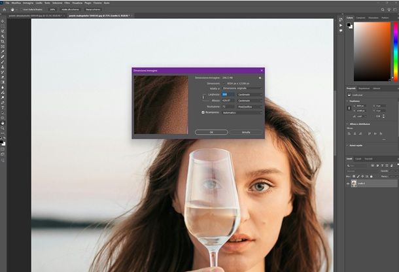
Task: Open the Adatta a dropdown (Dimensione originale)
Action: 242,88
